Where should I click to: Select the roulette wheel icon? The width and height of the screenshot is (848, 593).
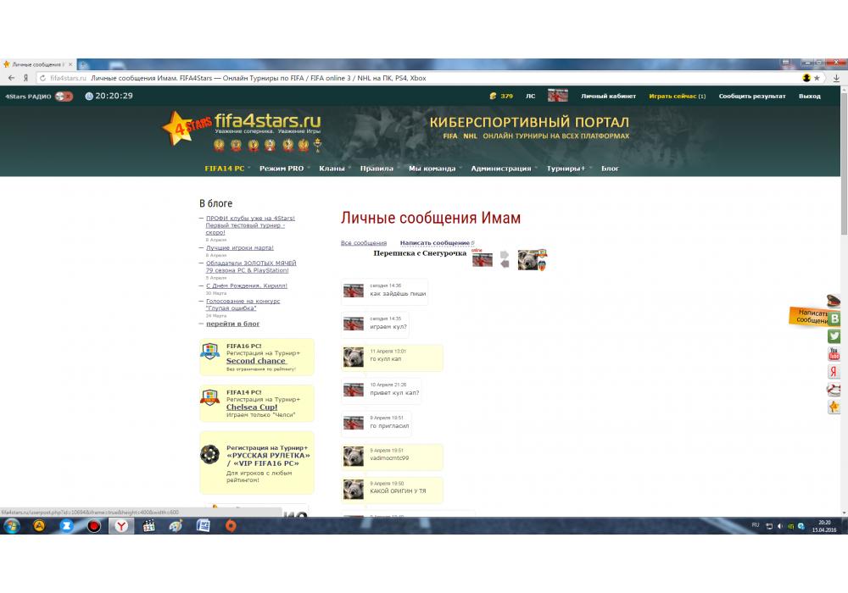(209, 454)
